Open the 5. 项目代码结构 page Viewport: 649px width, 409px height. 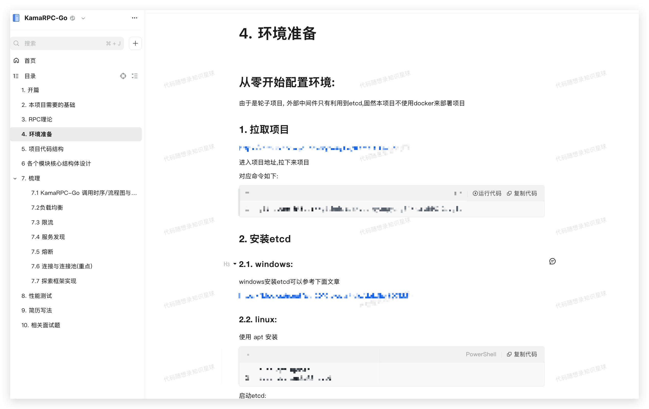click(x=42, y=149)
